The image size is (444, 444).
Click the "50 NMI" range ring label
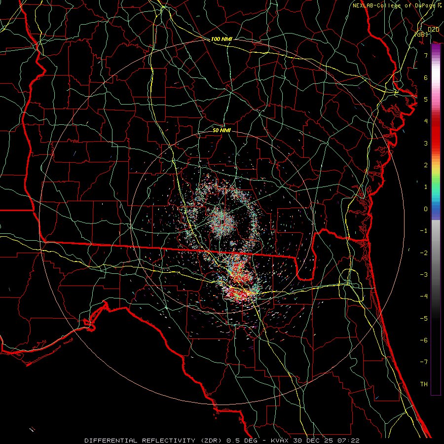(x=222, y=130)
